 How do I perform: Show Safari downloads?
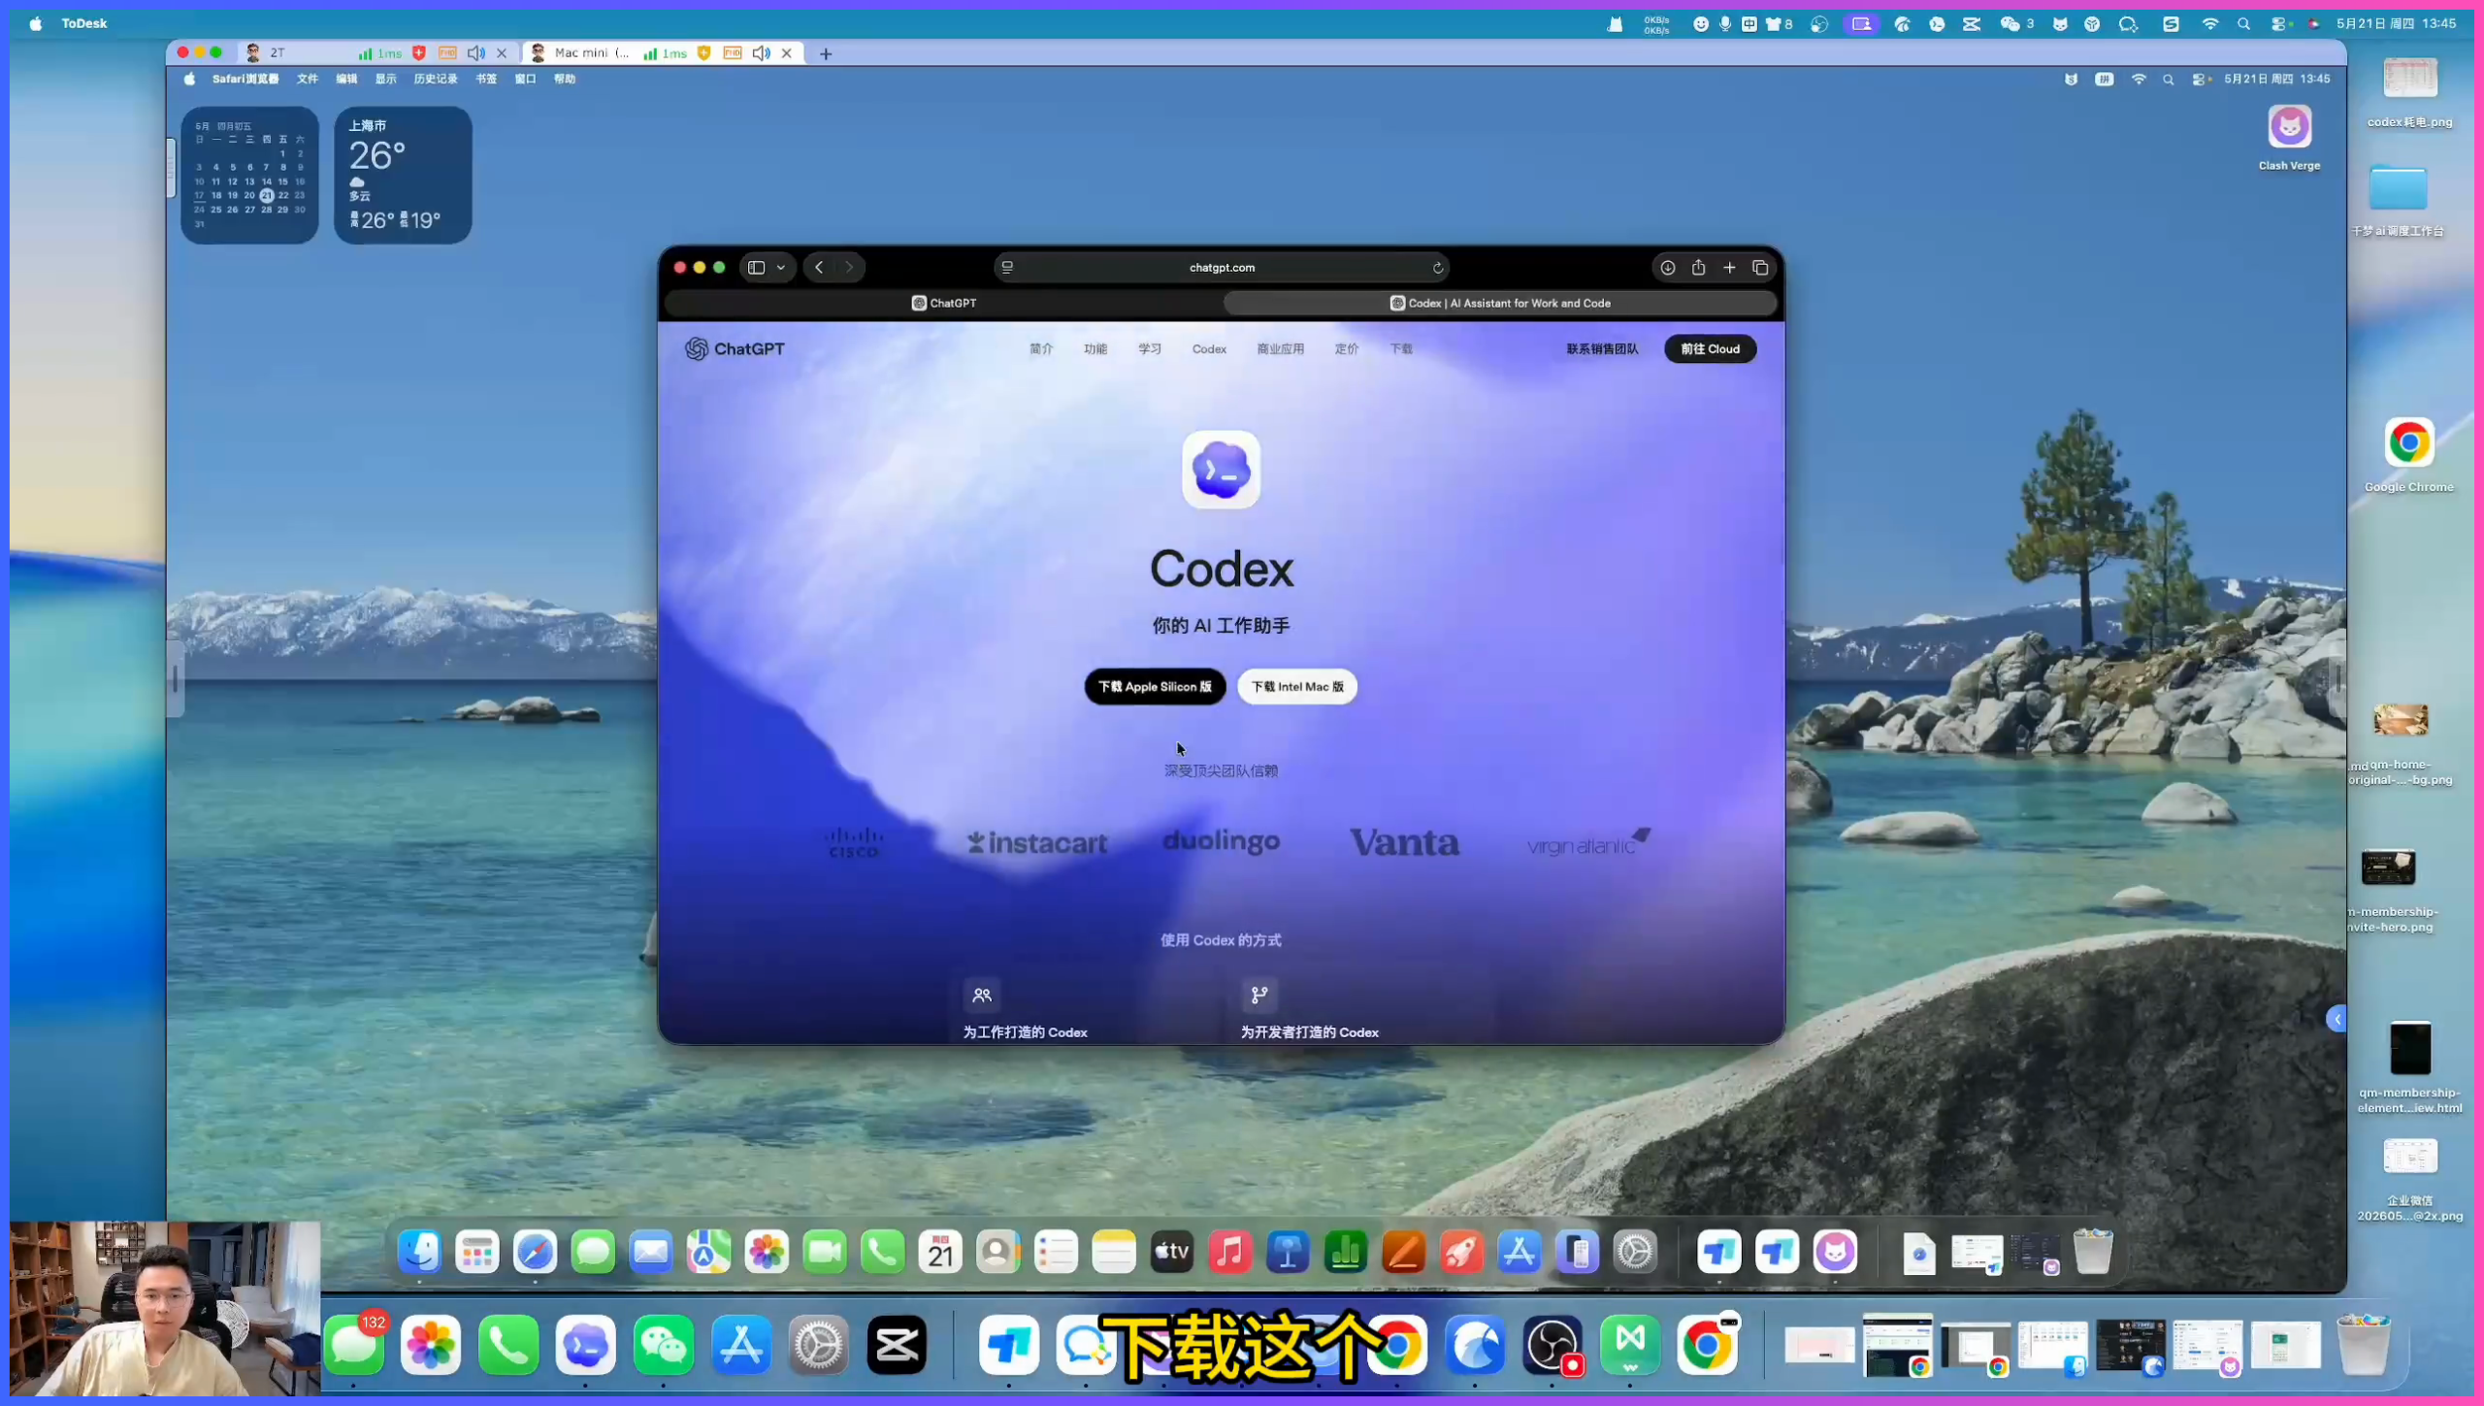[x=1667, y=268]
